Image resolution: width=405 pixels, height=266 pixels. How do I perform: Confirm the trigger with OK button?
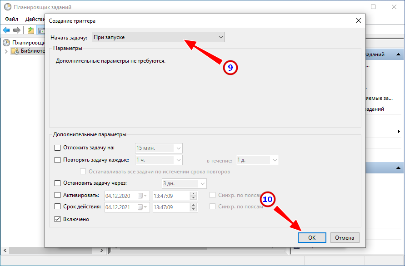pyautogui.click(x=312, y=237)
